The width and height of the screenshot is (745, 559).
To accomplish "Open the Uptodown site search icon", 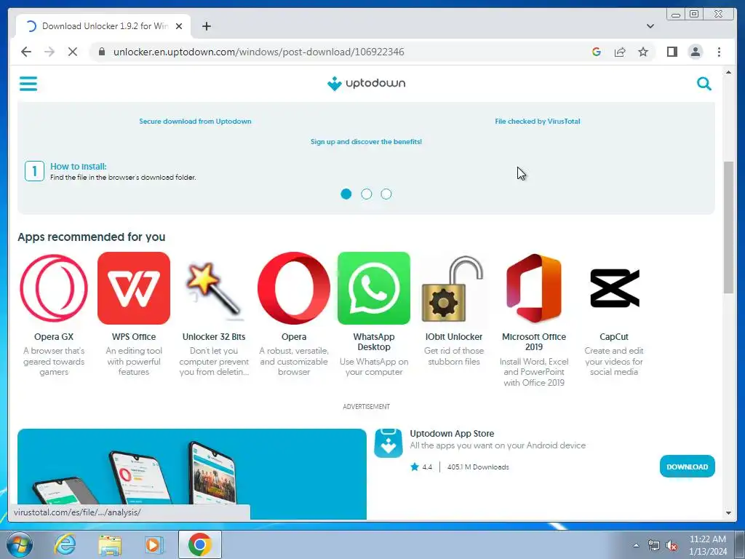I will (x=704, y=84).
